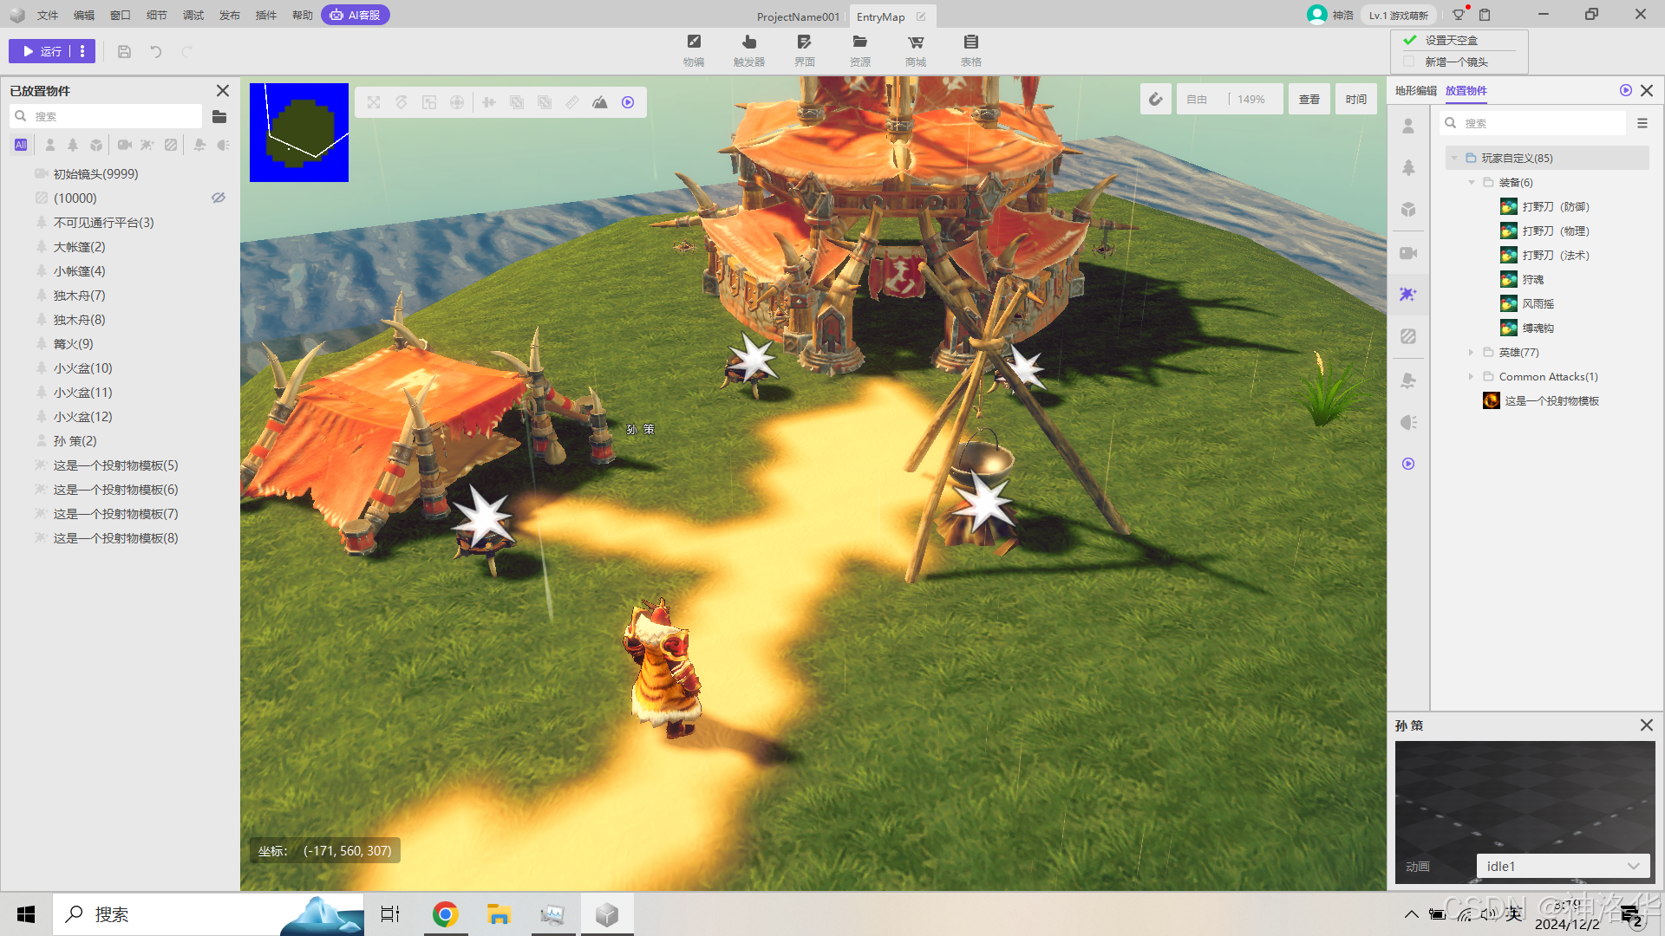Select the camera category in right sidebar
Screen dimensions: 1665x936
pyautogui.click(x=1408, y=253)
